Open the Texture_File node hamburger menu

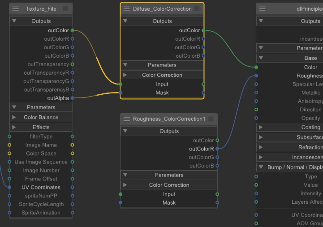tap(16, 9)
